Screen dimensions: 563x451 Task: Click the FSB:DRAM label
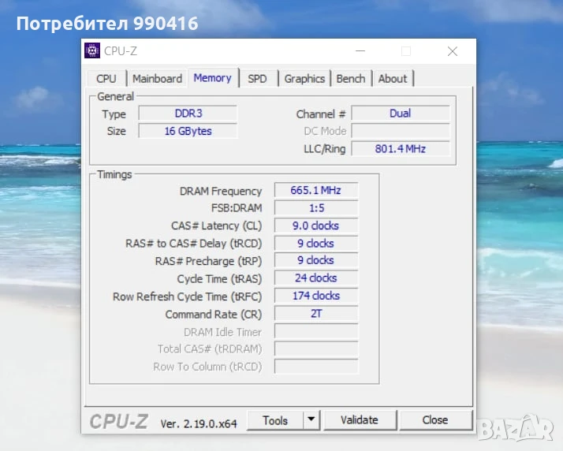click(237, 208)
